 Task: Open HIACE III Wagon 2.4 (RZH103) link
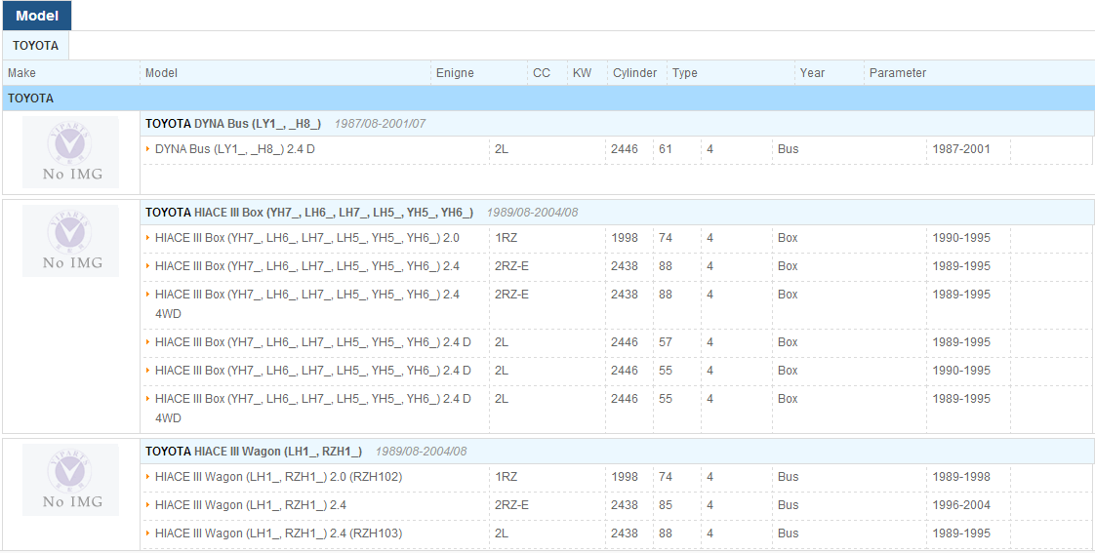[x=279, y=533]
